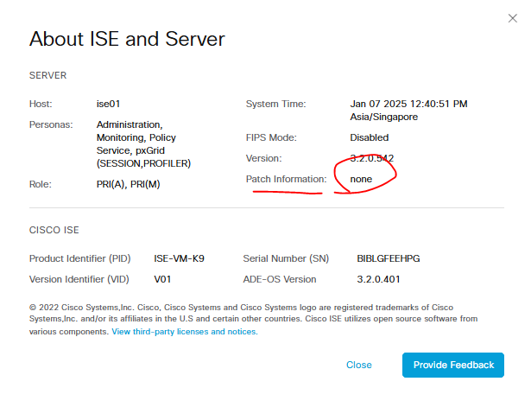The height and width of the screenshot is (407, 531).
Task: Click the Patch Information value none
Action: tap(361, 179)
